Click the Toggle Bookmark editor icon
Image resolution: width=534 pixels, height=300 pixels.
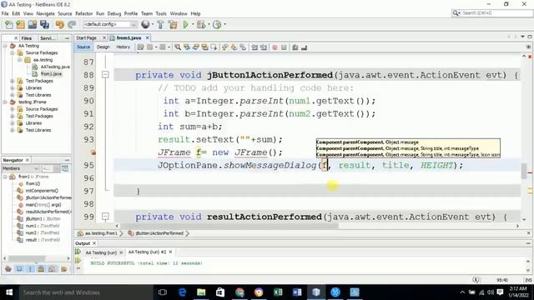tap(243, 47)
